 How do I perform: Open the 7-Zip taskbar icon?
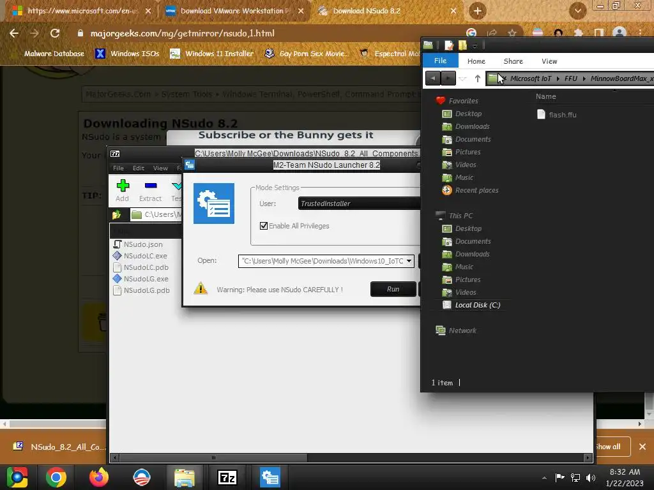227,477
